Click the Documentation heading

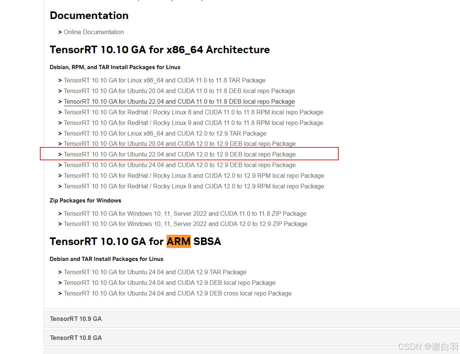coord(89,16)
